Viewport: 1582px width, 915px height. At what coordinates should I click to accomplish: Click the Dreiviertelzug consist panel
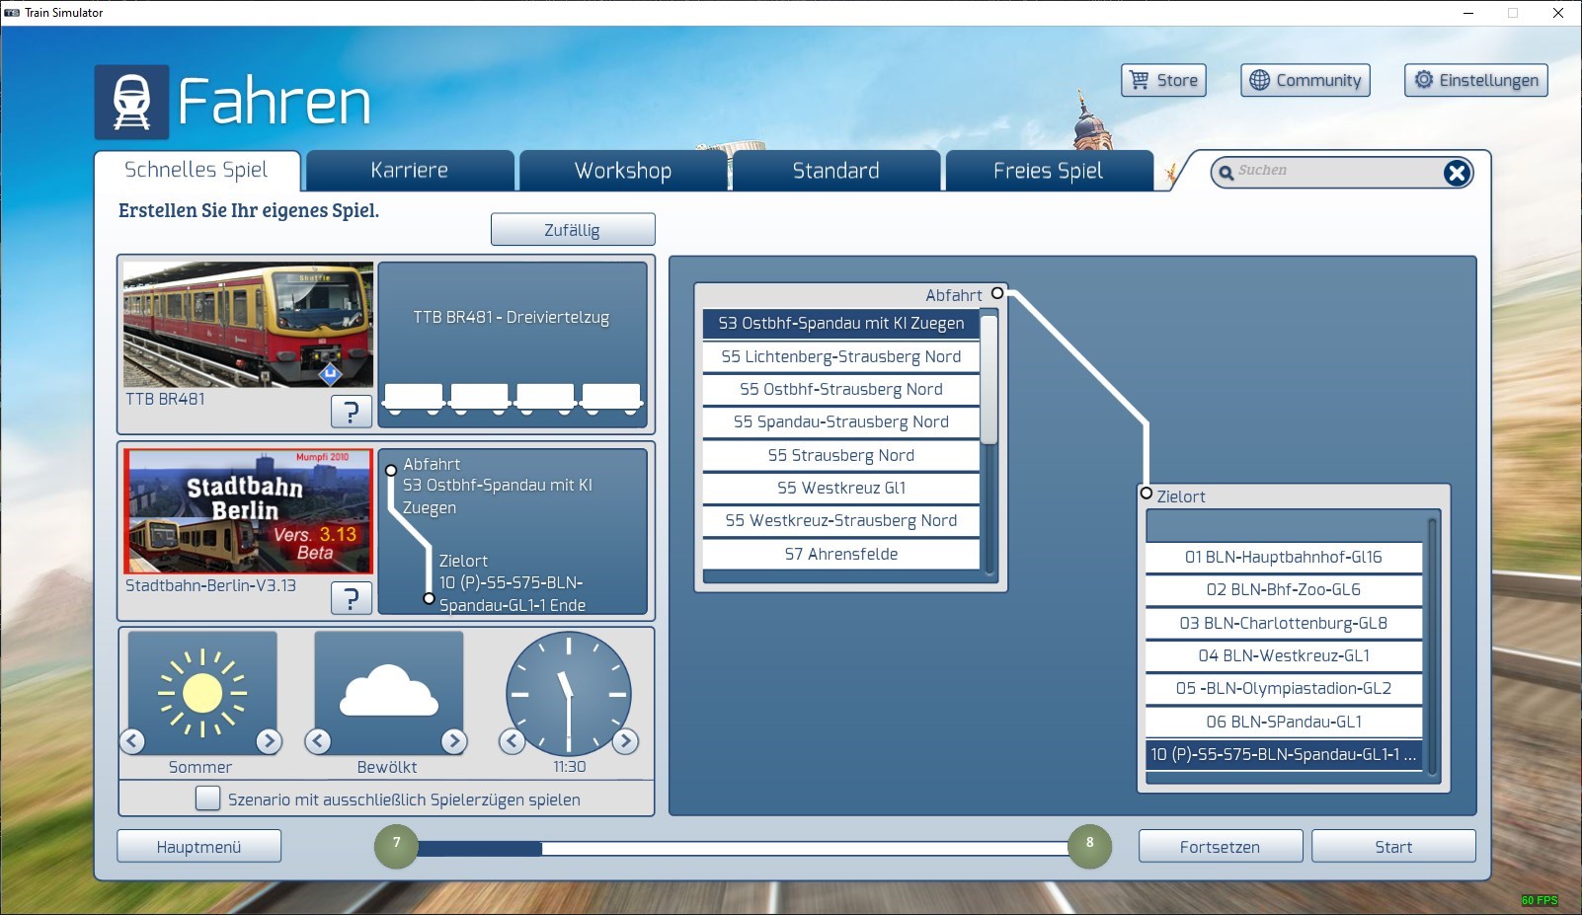coord(513,343)
